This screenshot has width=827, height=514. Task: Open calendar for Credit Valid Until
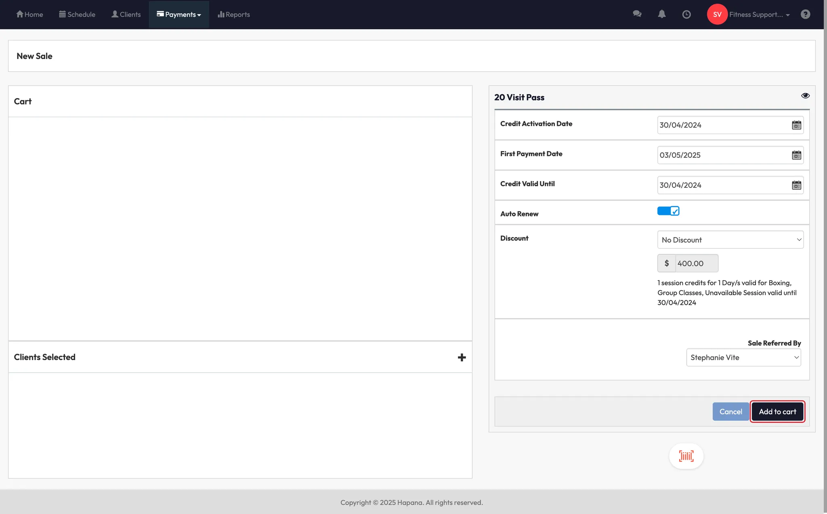tap(796, 185)
